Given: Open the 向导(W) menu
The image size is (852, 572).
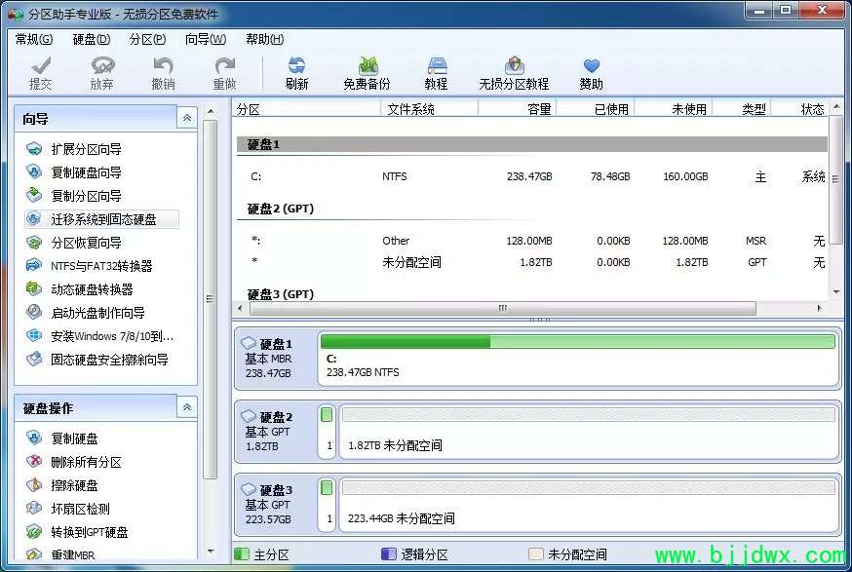Looking at the screenshot, I should (206, 39).
